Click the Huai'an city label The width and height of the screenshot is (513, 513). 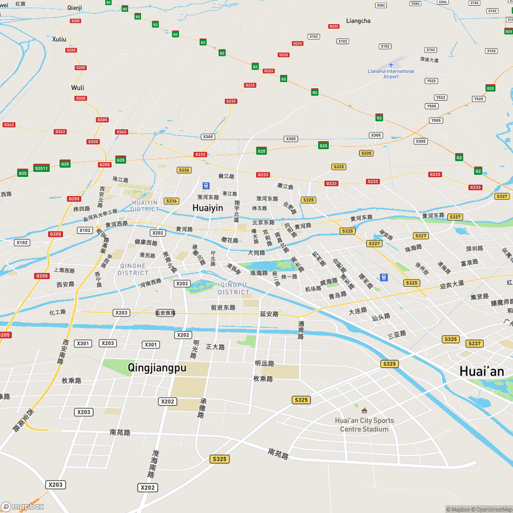[481, 371]
